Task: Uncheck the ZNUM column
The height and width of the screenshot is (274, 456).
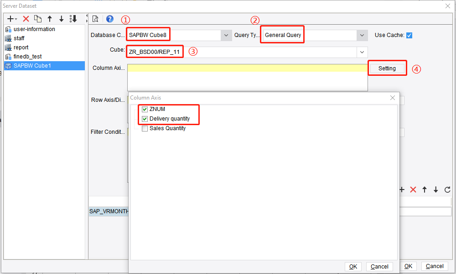Action: point(145,109)
